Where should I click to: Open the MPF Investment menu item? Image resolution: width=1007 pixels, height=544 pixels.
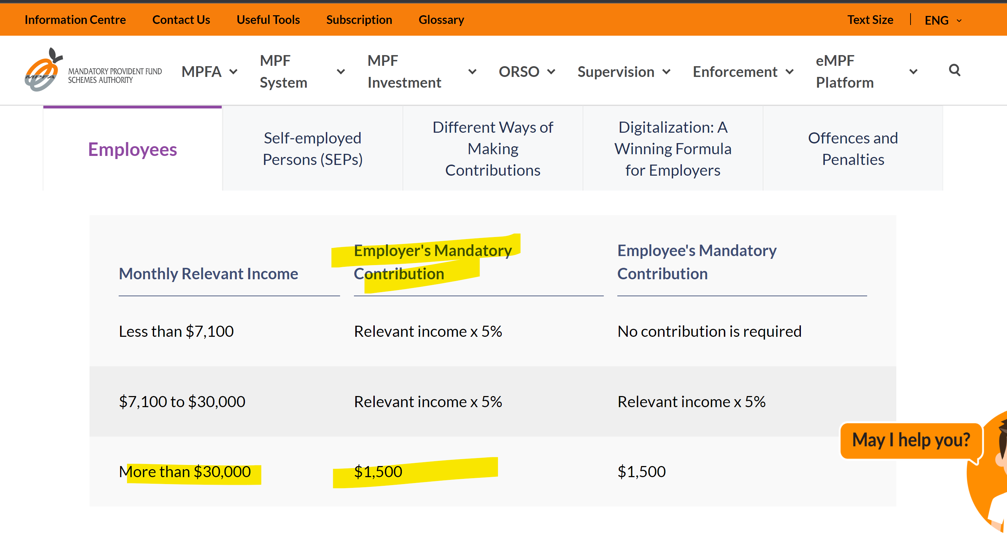coord(404,72)
